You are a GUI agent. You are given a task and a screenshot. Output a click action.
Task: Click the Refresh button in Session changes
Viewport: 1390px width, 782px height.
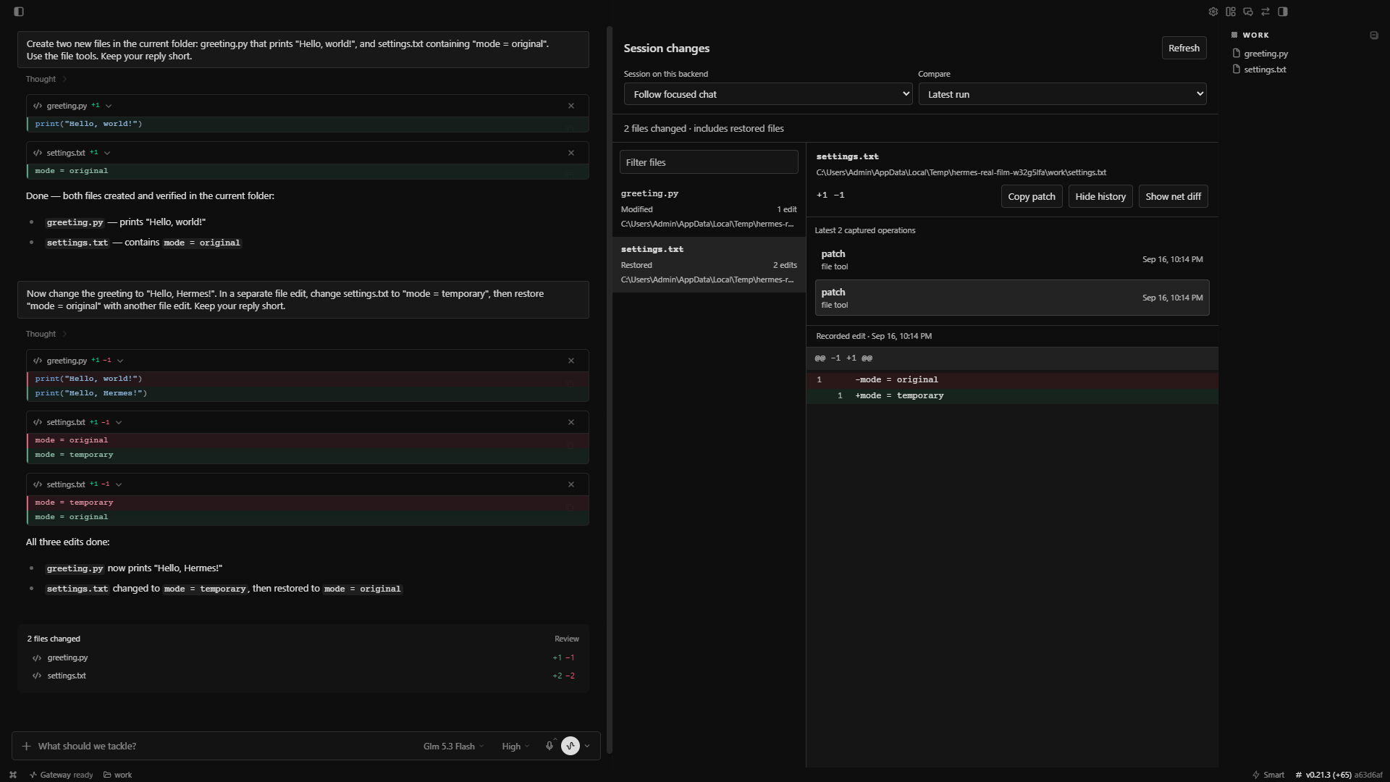[x=1184, y=48]
